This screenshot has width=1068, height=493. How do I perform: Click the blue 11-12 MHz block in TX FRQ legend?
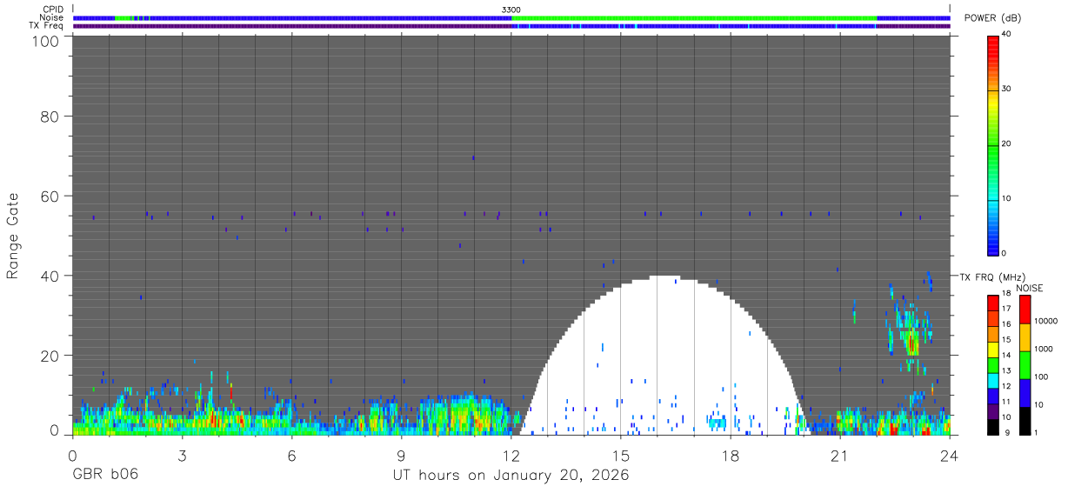[992, 396]
